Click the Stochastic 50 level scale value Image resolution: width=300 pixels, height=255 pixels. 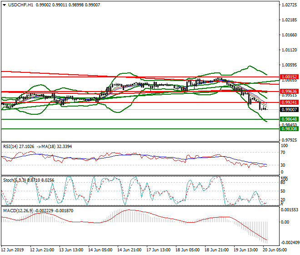283,191
